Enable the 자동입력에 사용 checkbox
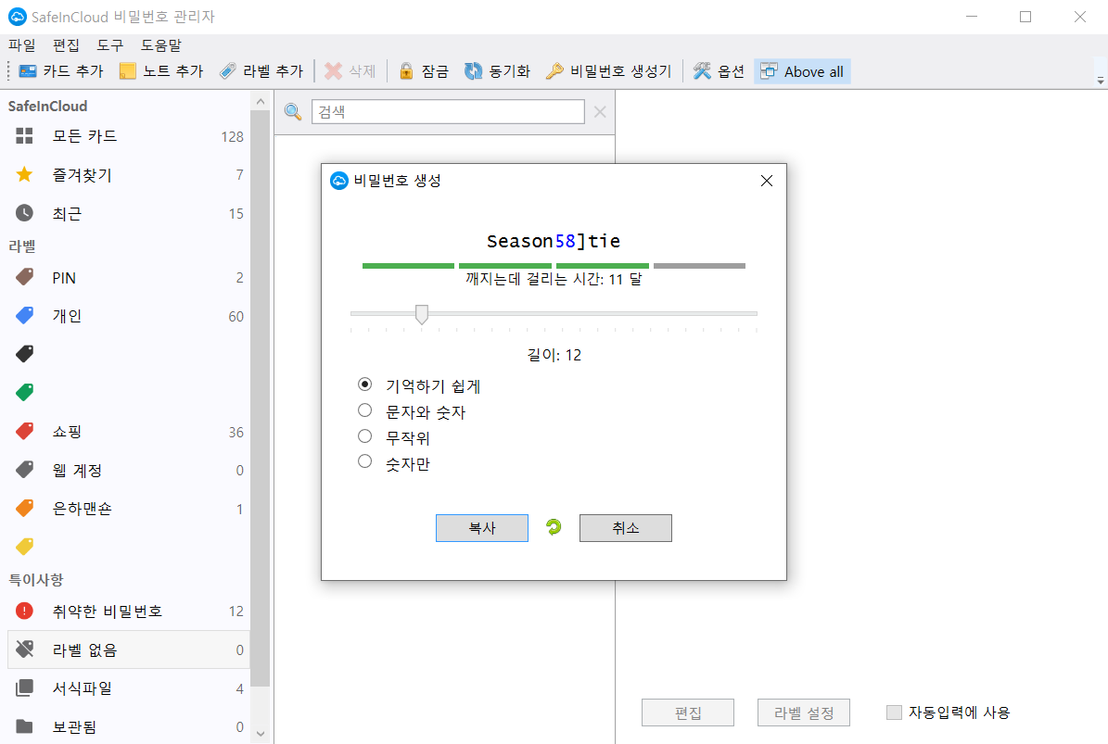Image resolution: width=1108 pixels, height=744 pixels. tap(894, 712)
